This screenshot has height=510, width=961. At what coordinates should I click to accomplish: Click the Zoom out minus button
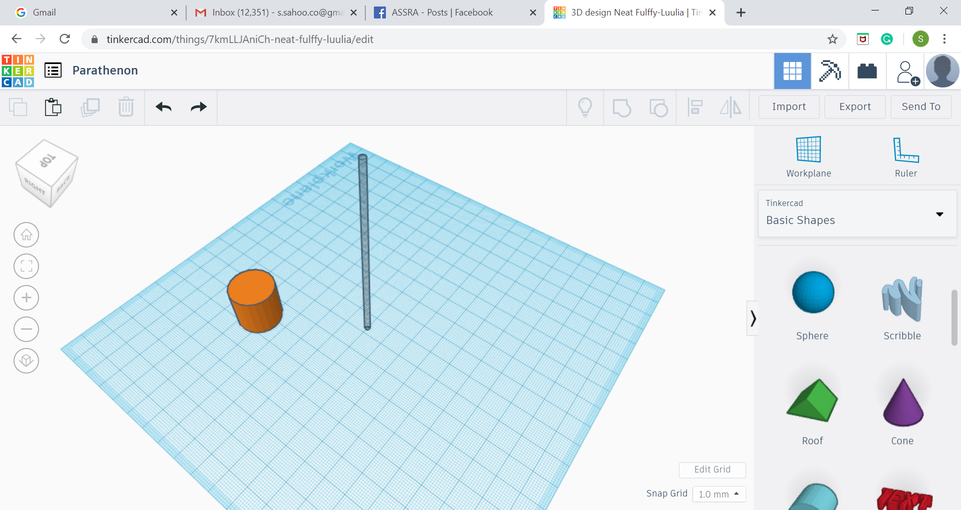27,329
